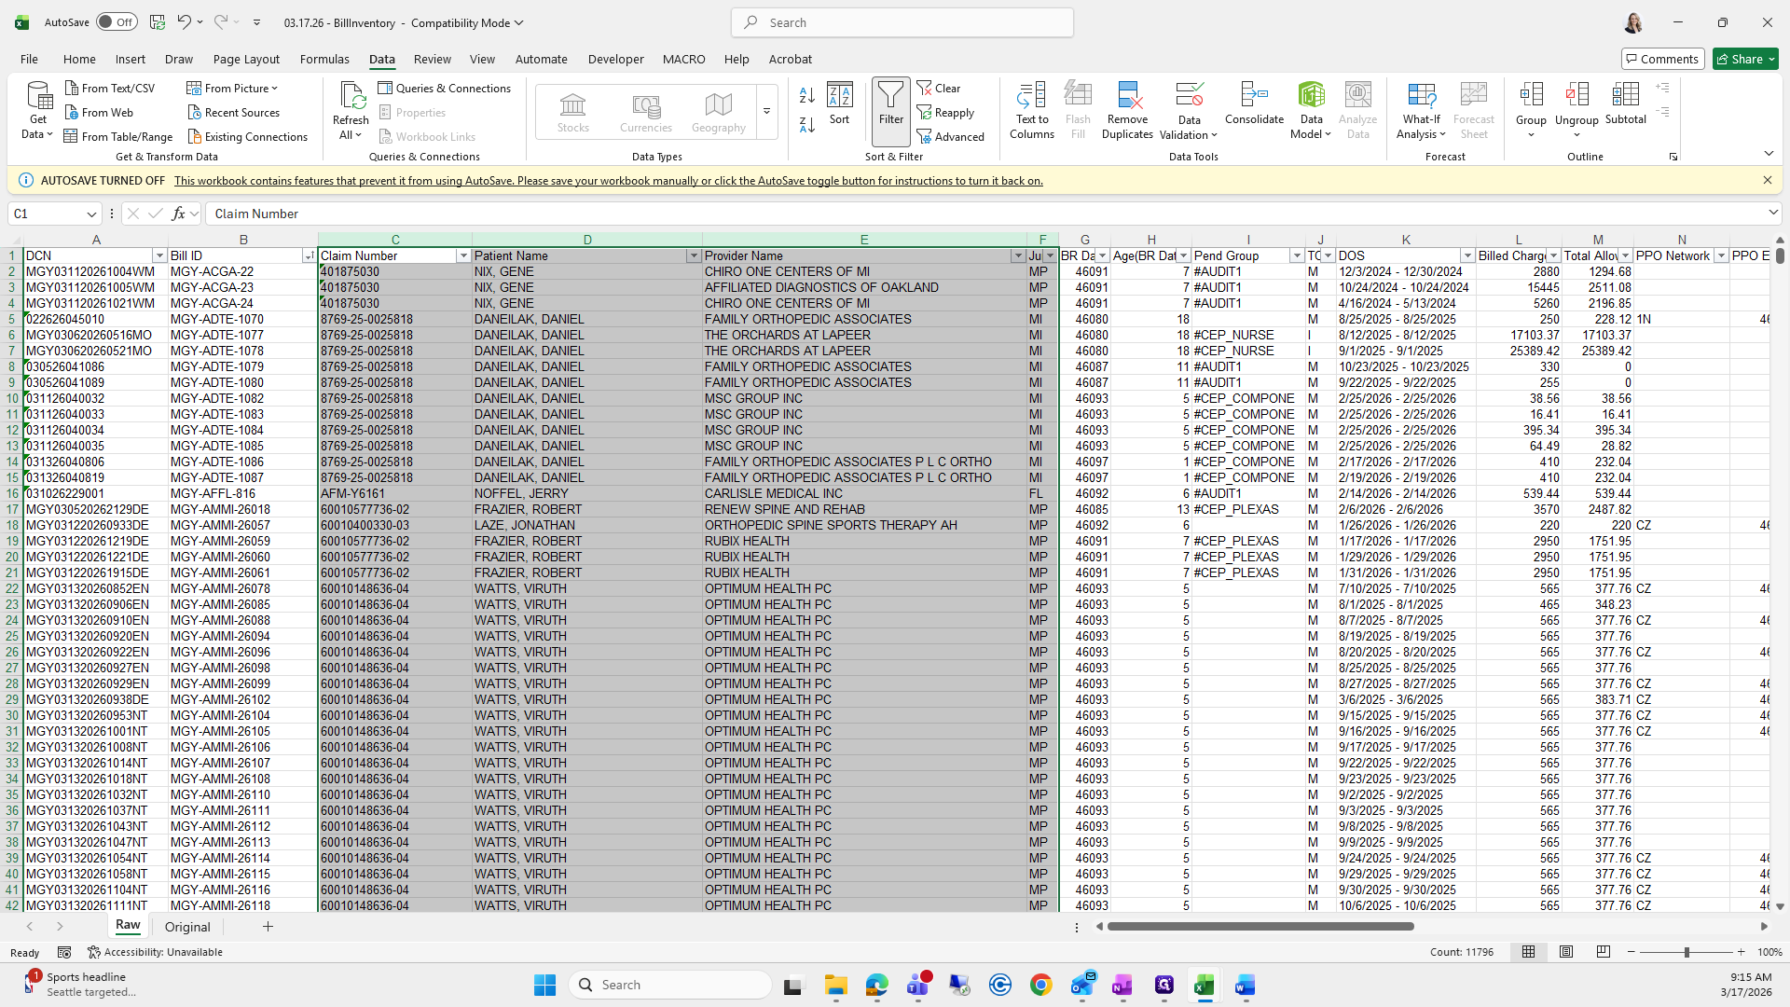This screenshot has height=1007, width=1790.
Task: Open the Sort dialog icon
Action: coord(839,97)
